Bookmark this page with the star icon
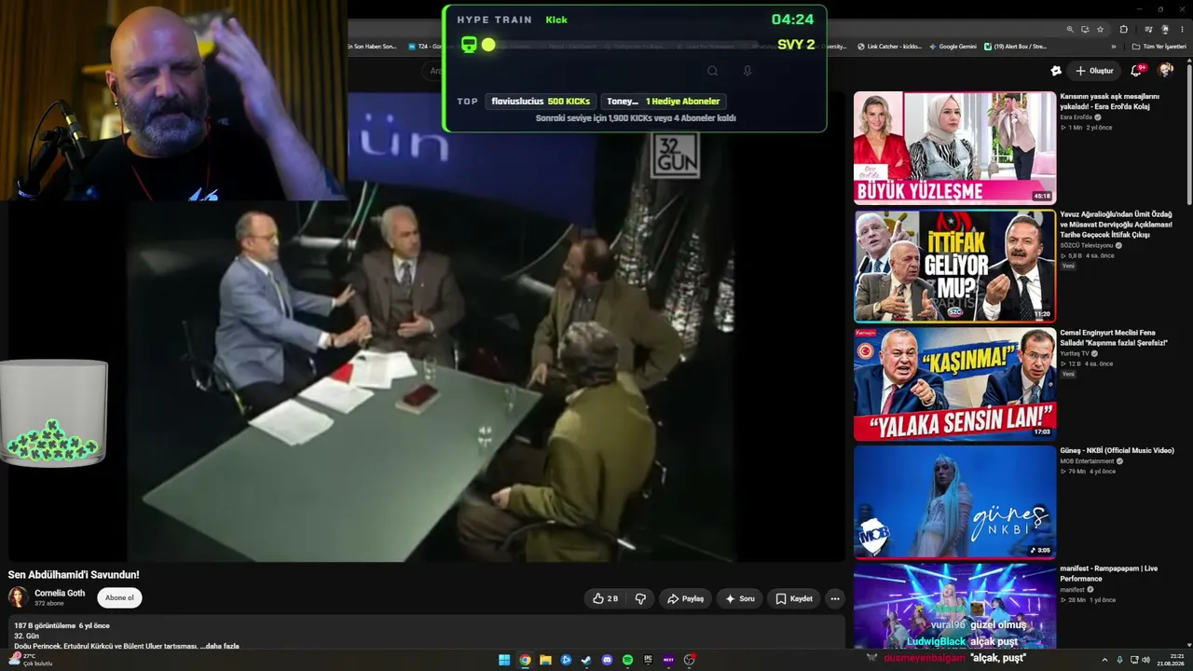Viewport: 1193px width, 671px height. [1100, 29]
